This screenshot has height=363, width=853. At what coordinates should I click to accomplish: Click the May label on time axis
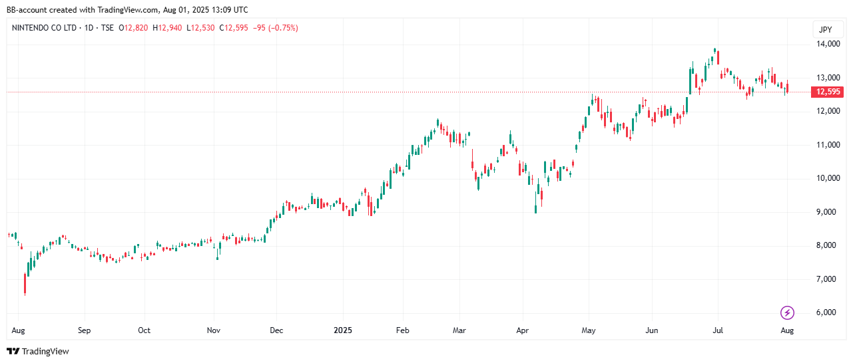[588, 330]
